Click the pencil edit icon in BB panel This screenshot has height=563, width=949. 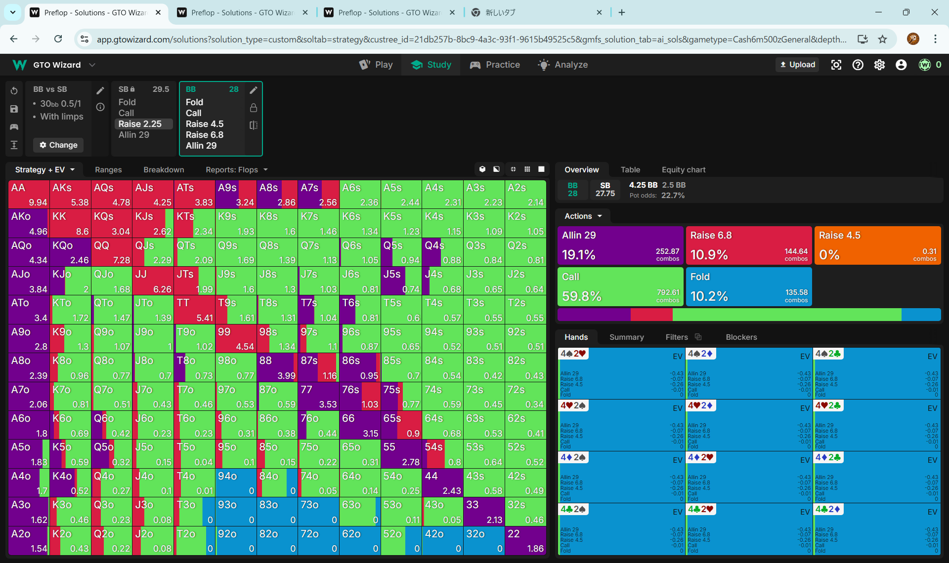[254, 90]
